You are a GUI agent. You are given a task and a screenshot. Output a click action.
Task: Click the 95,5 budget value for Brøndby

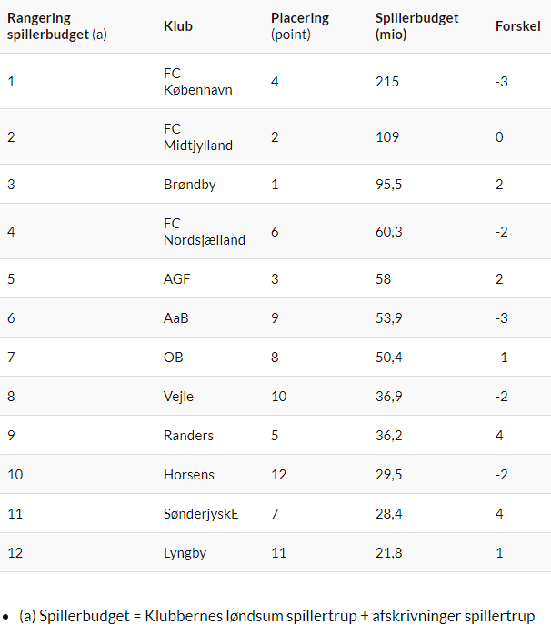pos(390,185)
